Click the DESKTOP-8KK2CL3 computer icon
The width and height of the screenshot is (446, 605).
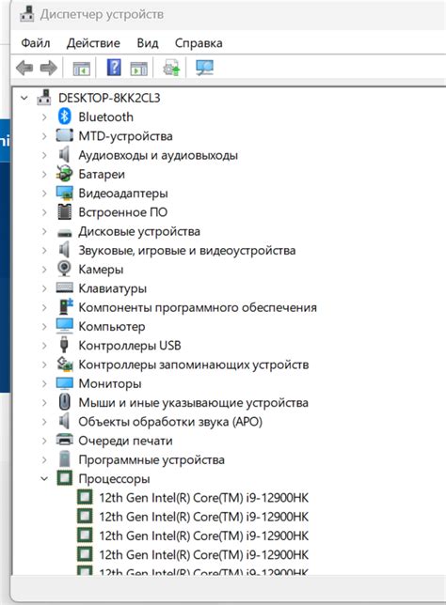[x=44, y=98]
